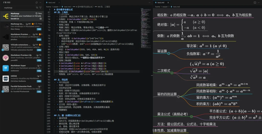
Task: Open the # 初中数学全部公式 breadcrumb
Action: pos(83,7)
